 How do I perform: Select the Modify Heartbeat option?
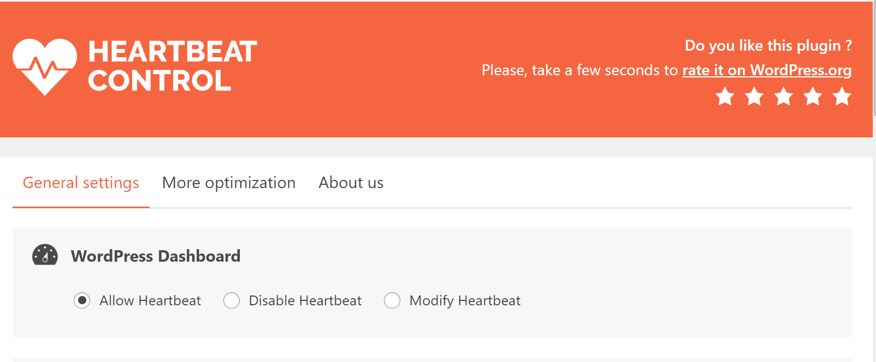click(x=392, y=300)
